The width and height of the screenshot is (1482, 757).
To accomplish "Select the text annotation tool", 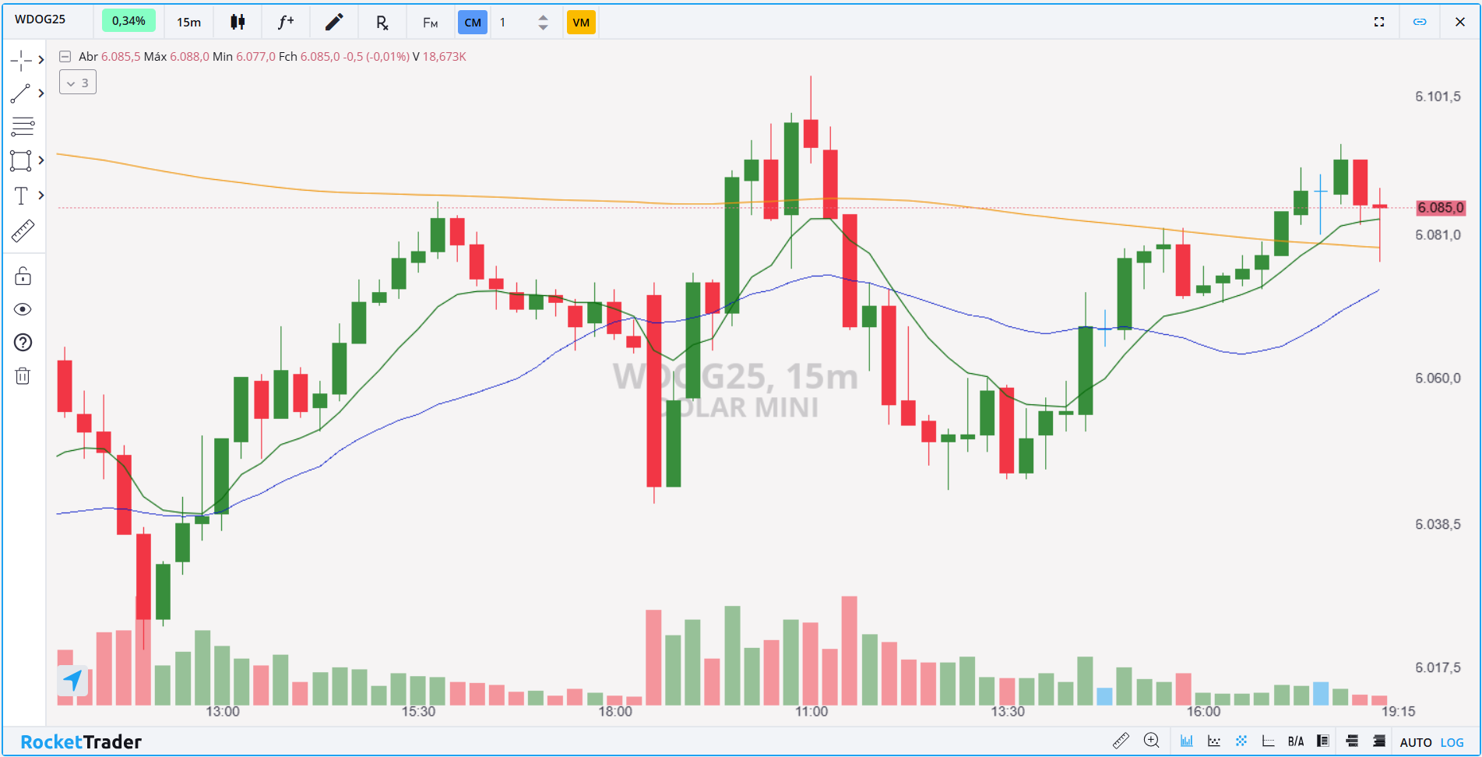I will [21, 195].
